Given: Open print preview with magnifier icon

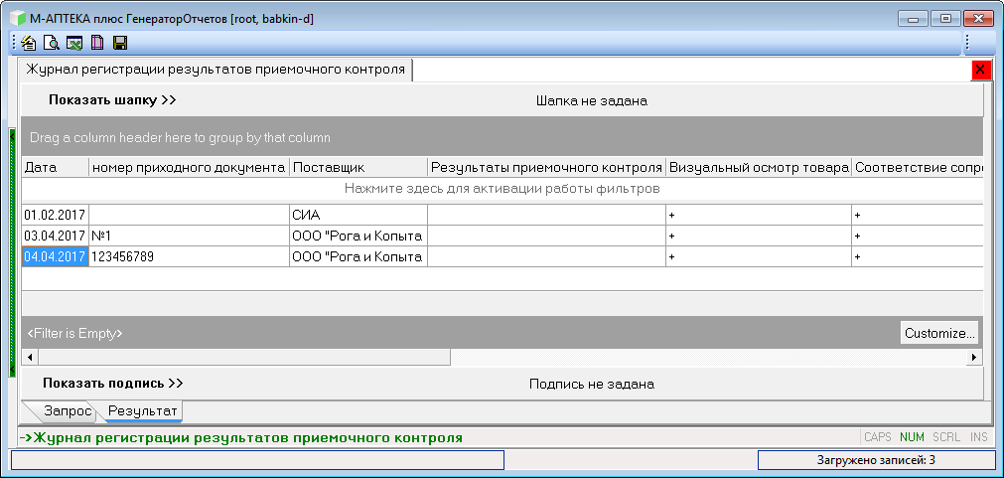Looking at the screenshot, I should 51,43.
